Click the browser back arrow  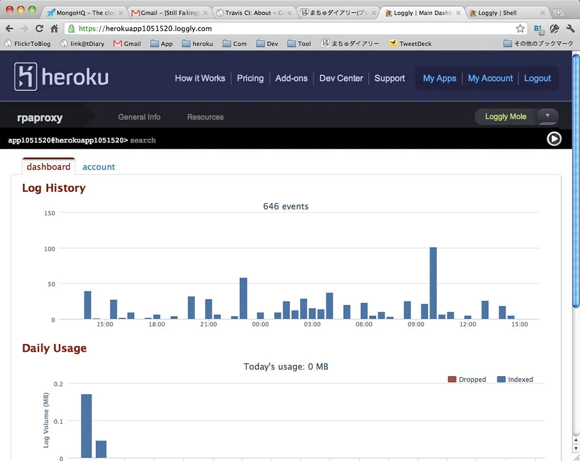point(9,28)
